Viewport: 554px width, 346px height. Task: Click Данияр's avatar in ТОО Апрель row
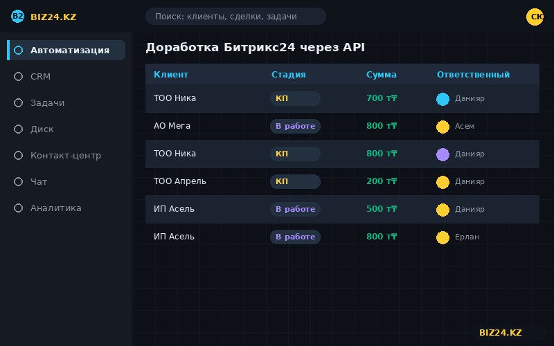(443, 182)
